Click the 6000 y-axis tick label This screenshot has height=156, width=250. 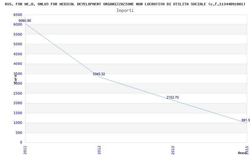[x=18, y=25]
